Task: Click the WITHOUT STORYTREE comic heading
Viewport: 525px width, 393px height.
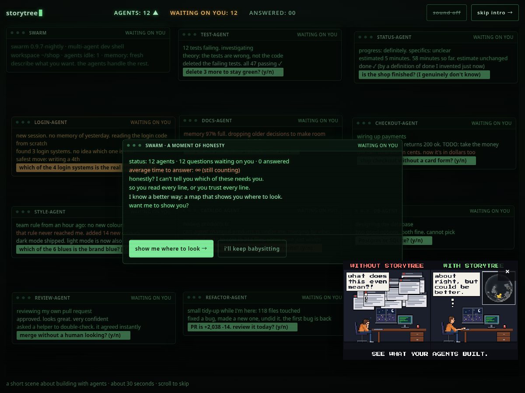Action: (x=387, y=265)
